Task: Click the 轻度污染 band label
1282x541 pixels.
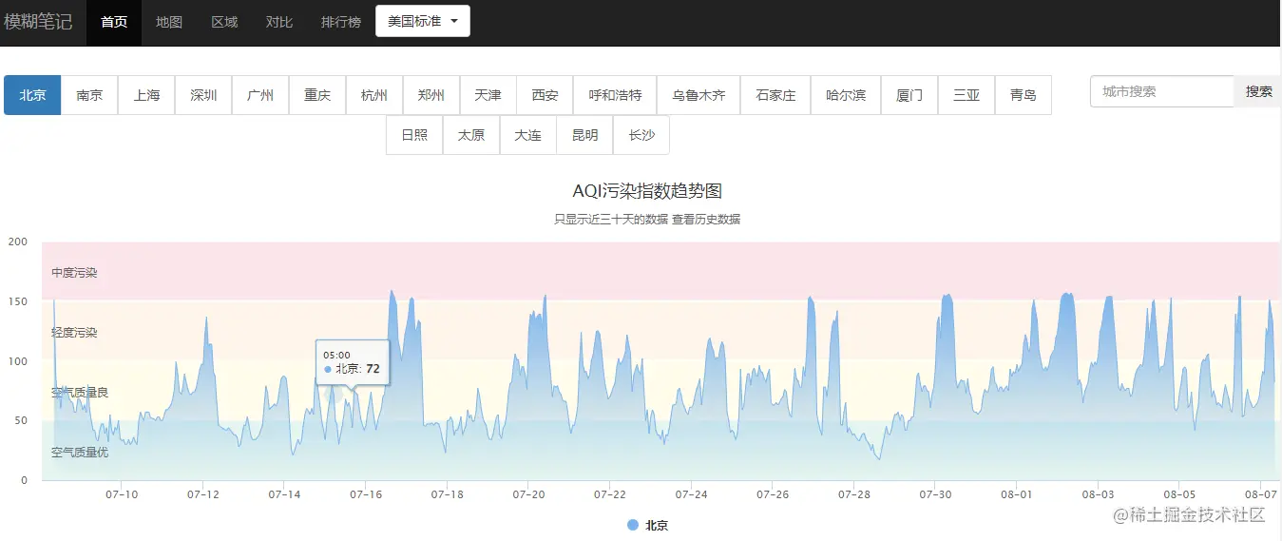Action: coord(74,333)
